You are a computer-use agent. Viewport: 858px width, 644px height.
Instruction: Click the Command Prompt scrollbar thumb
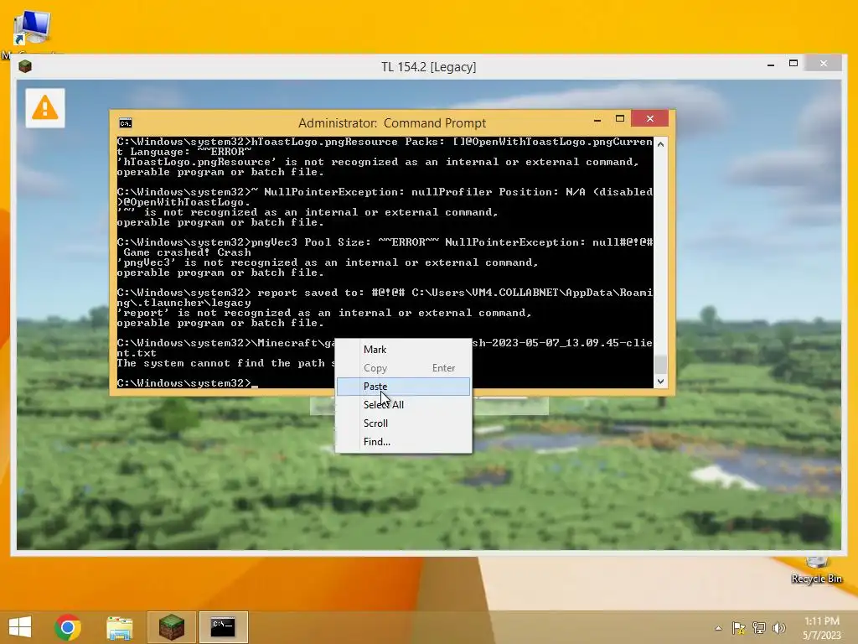[660, 364]
